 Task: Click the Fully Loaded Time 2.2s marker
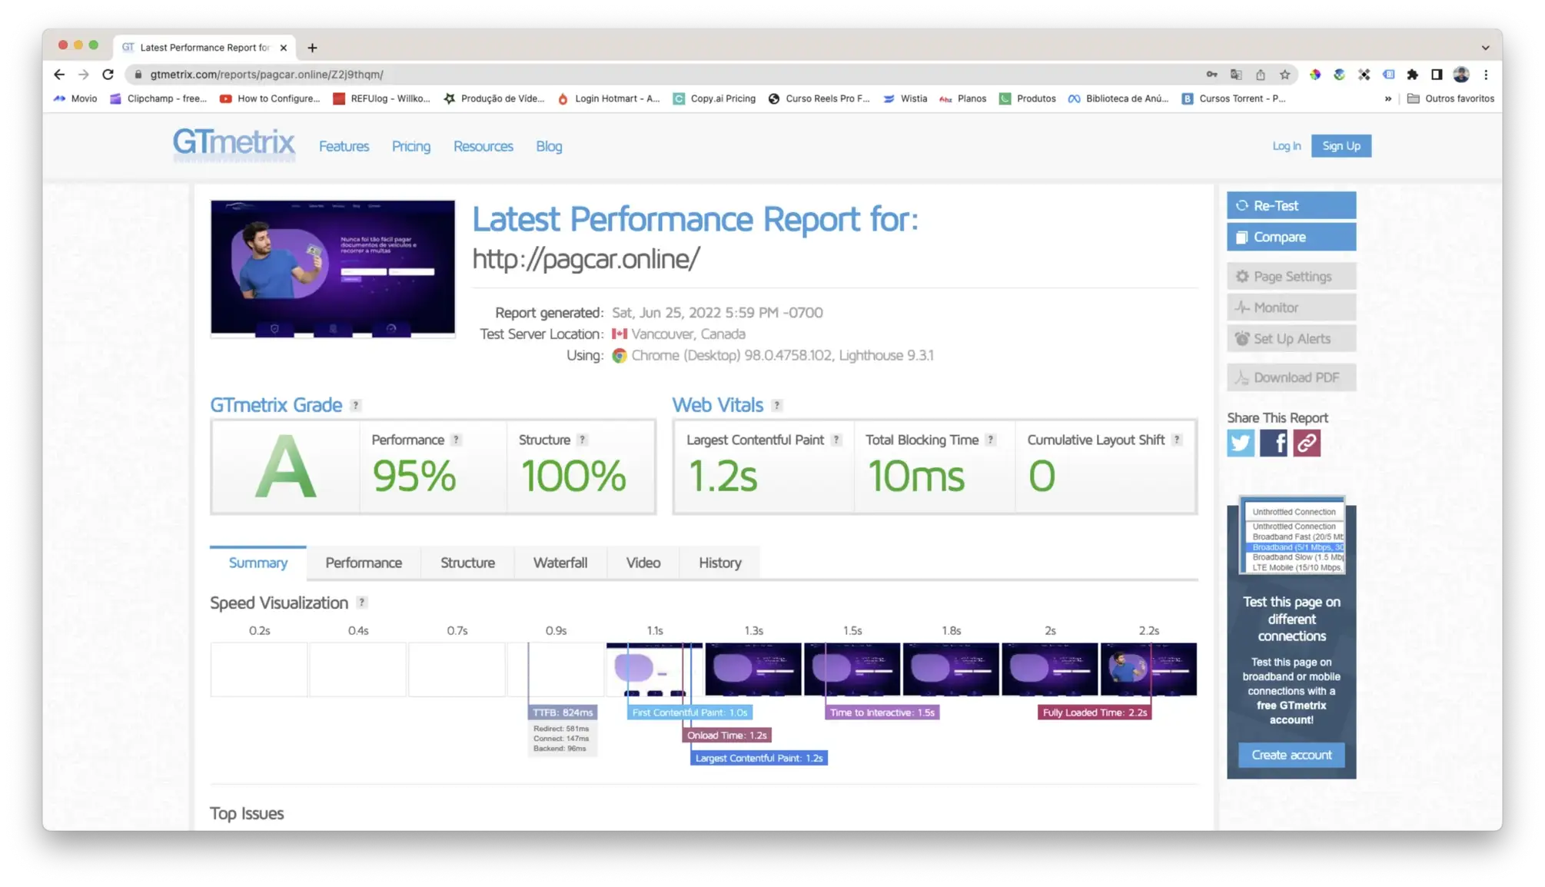[x=1095, y=713]
